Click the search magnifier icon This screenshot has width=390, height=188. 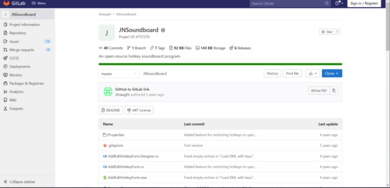[x=327, y=3]
